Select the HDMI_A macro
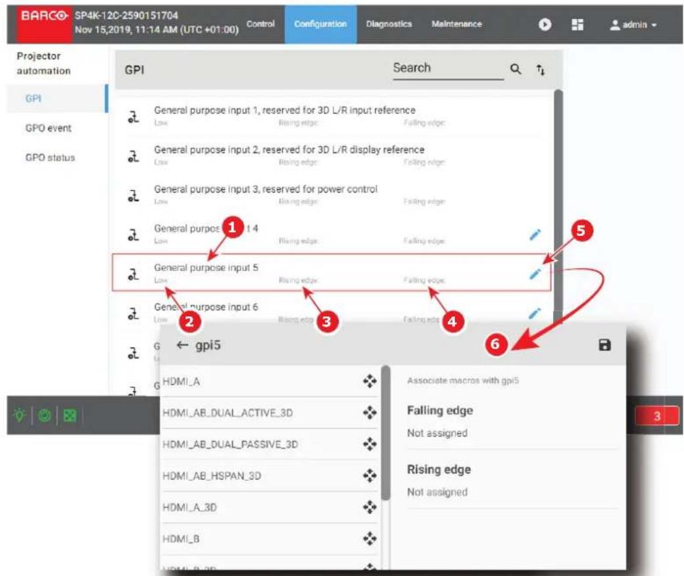The height and width of the screenshot is (576, 684). 181,381
